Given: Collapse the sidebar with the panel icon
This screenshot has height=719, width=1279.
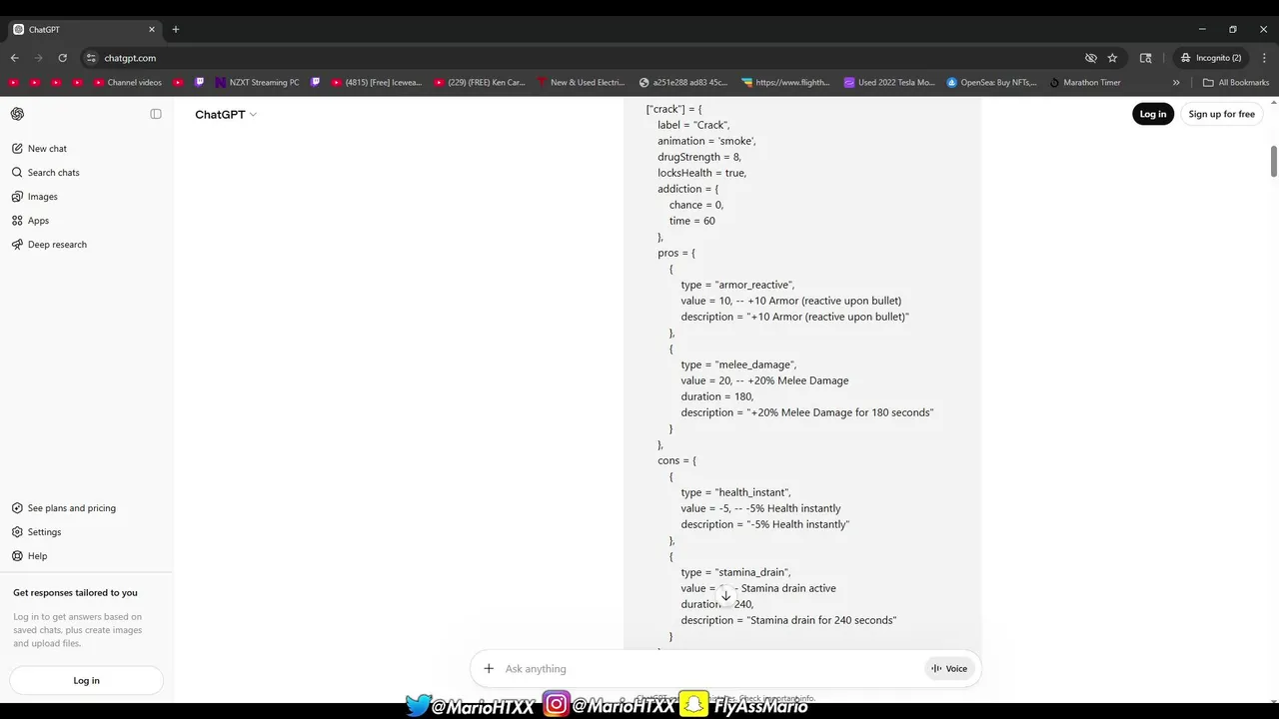Looking at the screenshot, I should pos(156,114).
